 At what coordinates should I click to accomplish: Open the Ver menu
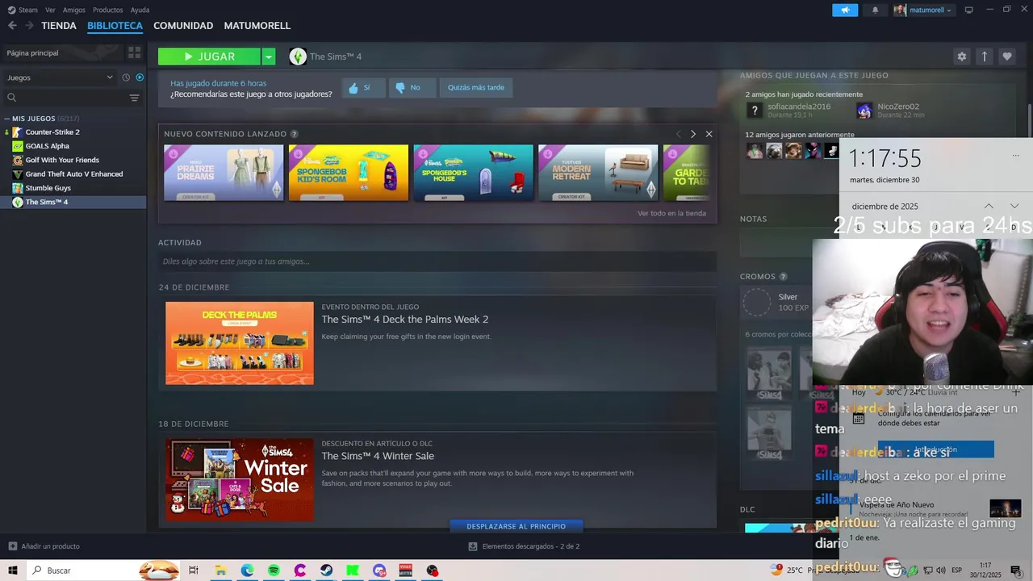coord(50,10)
